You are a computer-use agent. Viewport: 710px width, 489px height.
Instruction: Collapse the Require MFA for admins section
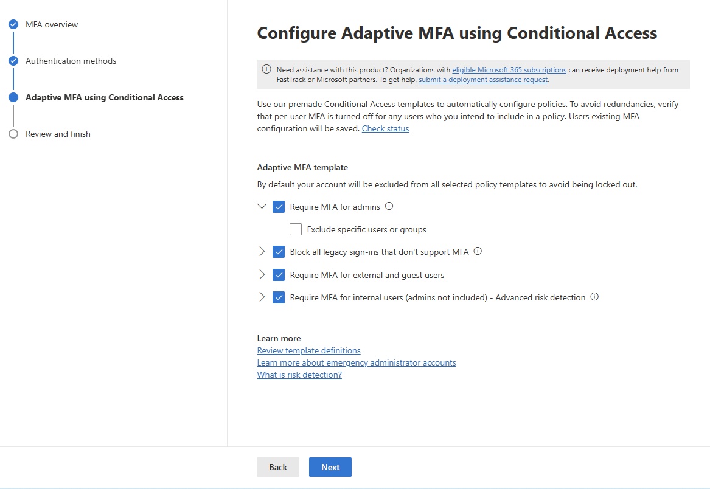point(262,207)
